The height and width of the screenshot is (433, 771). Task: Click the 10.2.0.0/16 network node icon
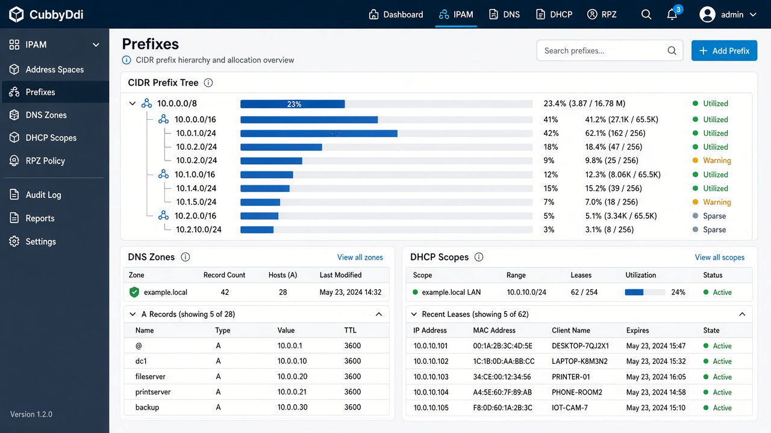[163, 216]
